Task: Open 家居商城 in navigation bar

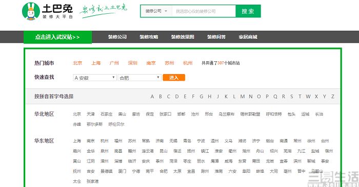Action: coord(248,37)
